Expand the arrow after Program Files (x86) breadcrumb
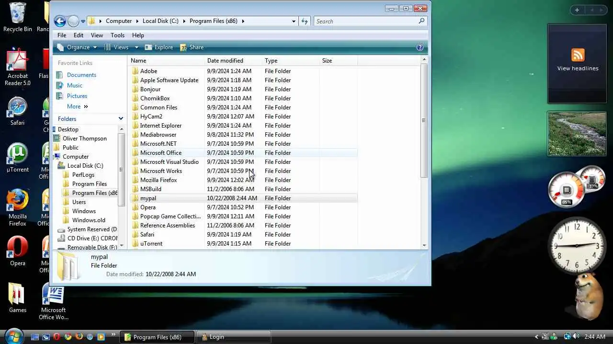The height and width of the screenshot is (344, 613). point(243,21)
